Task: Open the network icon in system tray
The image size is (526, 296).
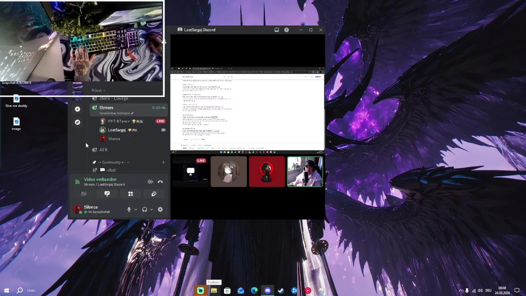Action: click(x=474, y=291)
